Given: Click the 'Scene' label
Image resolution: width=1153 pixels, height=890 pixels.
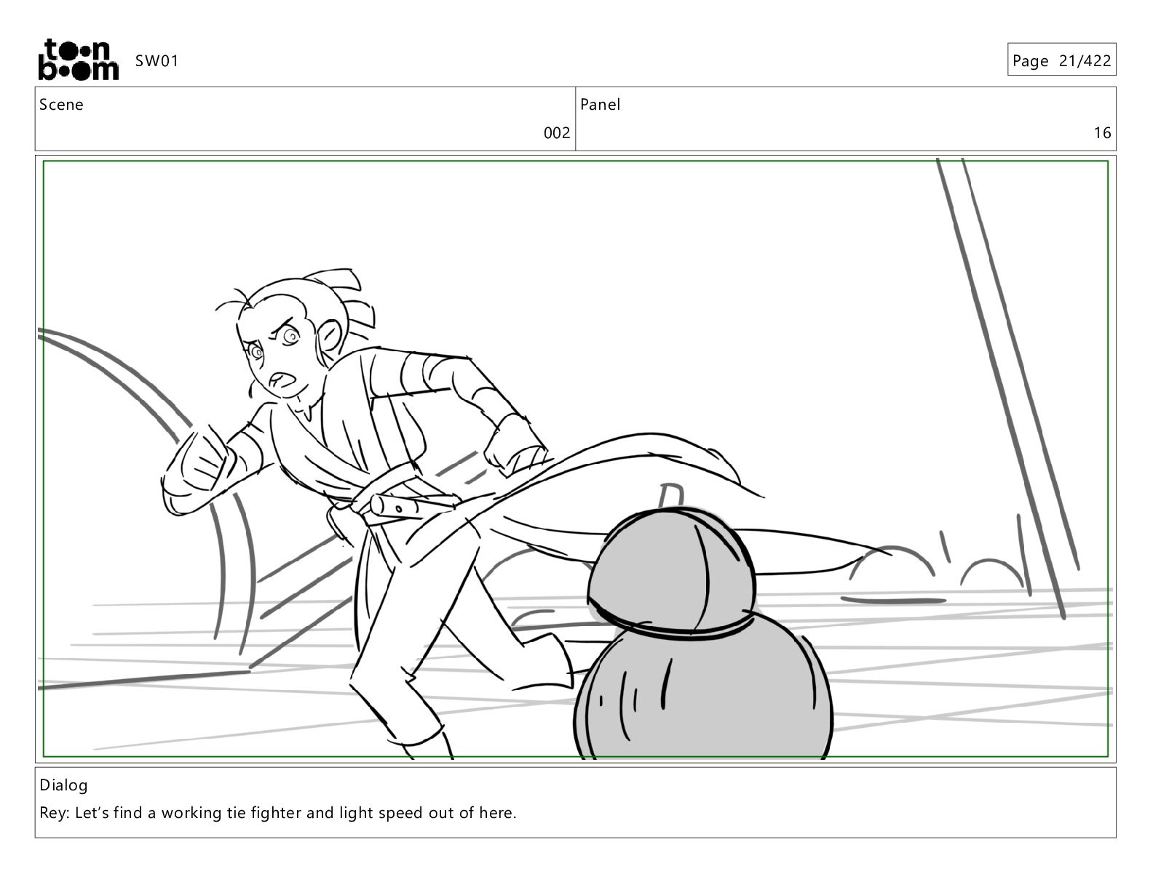Looking at the screenshot, I should pos(61,105).
